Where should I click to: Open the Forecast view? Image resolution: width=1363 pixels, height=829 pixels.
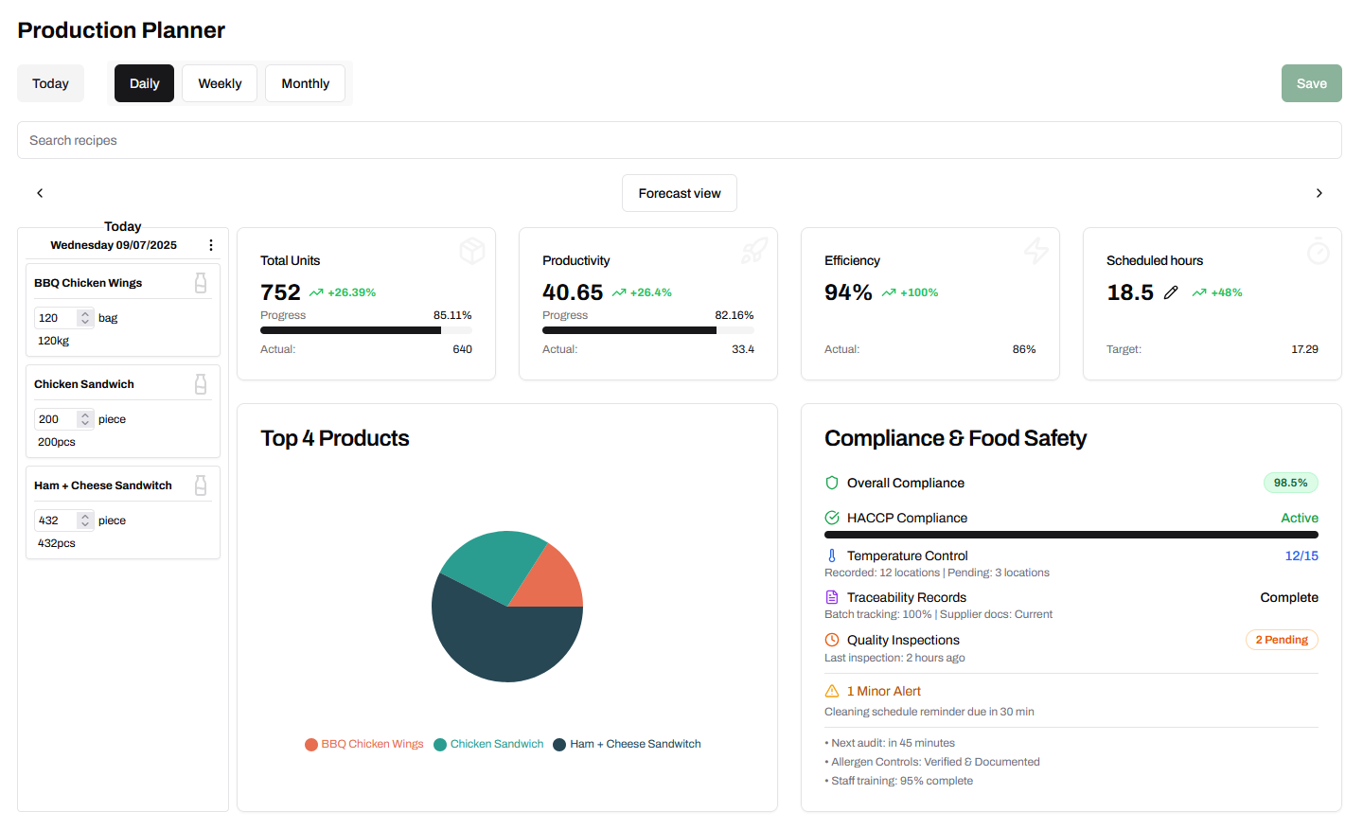pos(679,193)
